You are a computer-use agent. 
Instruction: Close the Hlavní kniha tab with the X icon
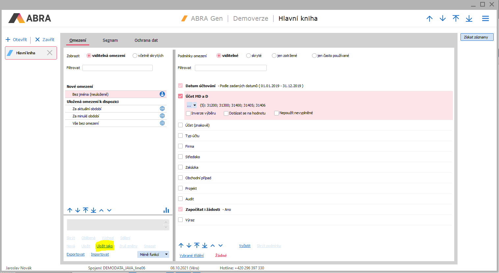[50, 53]
